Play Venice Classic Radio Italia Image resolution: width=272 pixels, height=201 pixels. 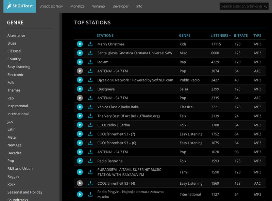tap(80, 107)
